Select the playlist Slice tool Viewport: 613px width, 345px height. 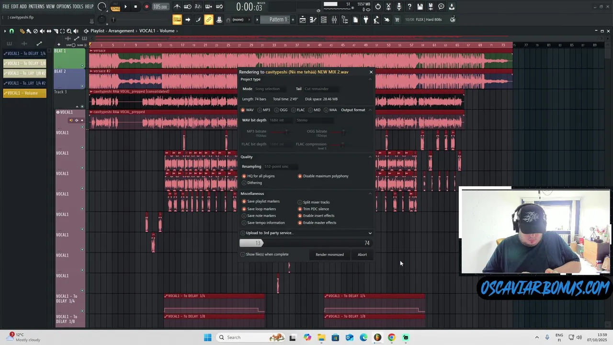click(56, 31)
